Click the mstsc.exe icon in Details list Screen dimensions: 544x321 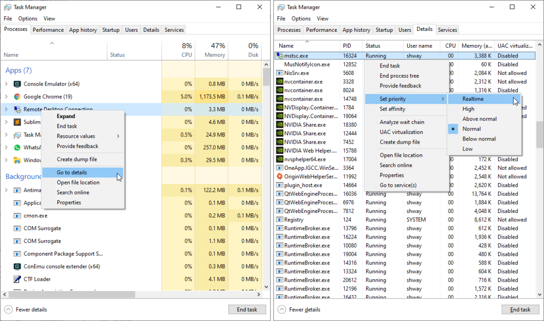pyautogui.click(x=280, y=56)
